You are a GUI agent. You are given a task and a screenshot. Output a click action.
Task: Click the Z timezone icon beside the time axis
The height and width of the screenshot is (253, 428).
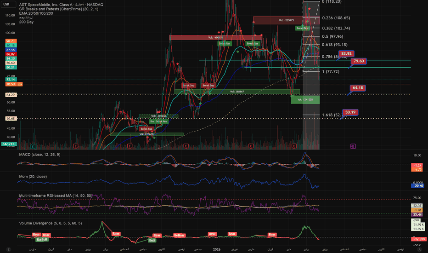[9, 249]
